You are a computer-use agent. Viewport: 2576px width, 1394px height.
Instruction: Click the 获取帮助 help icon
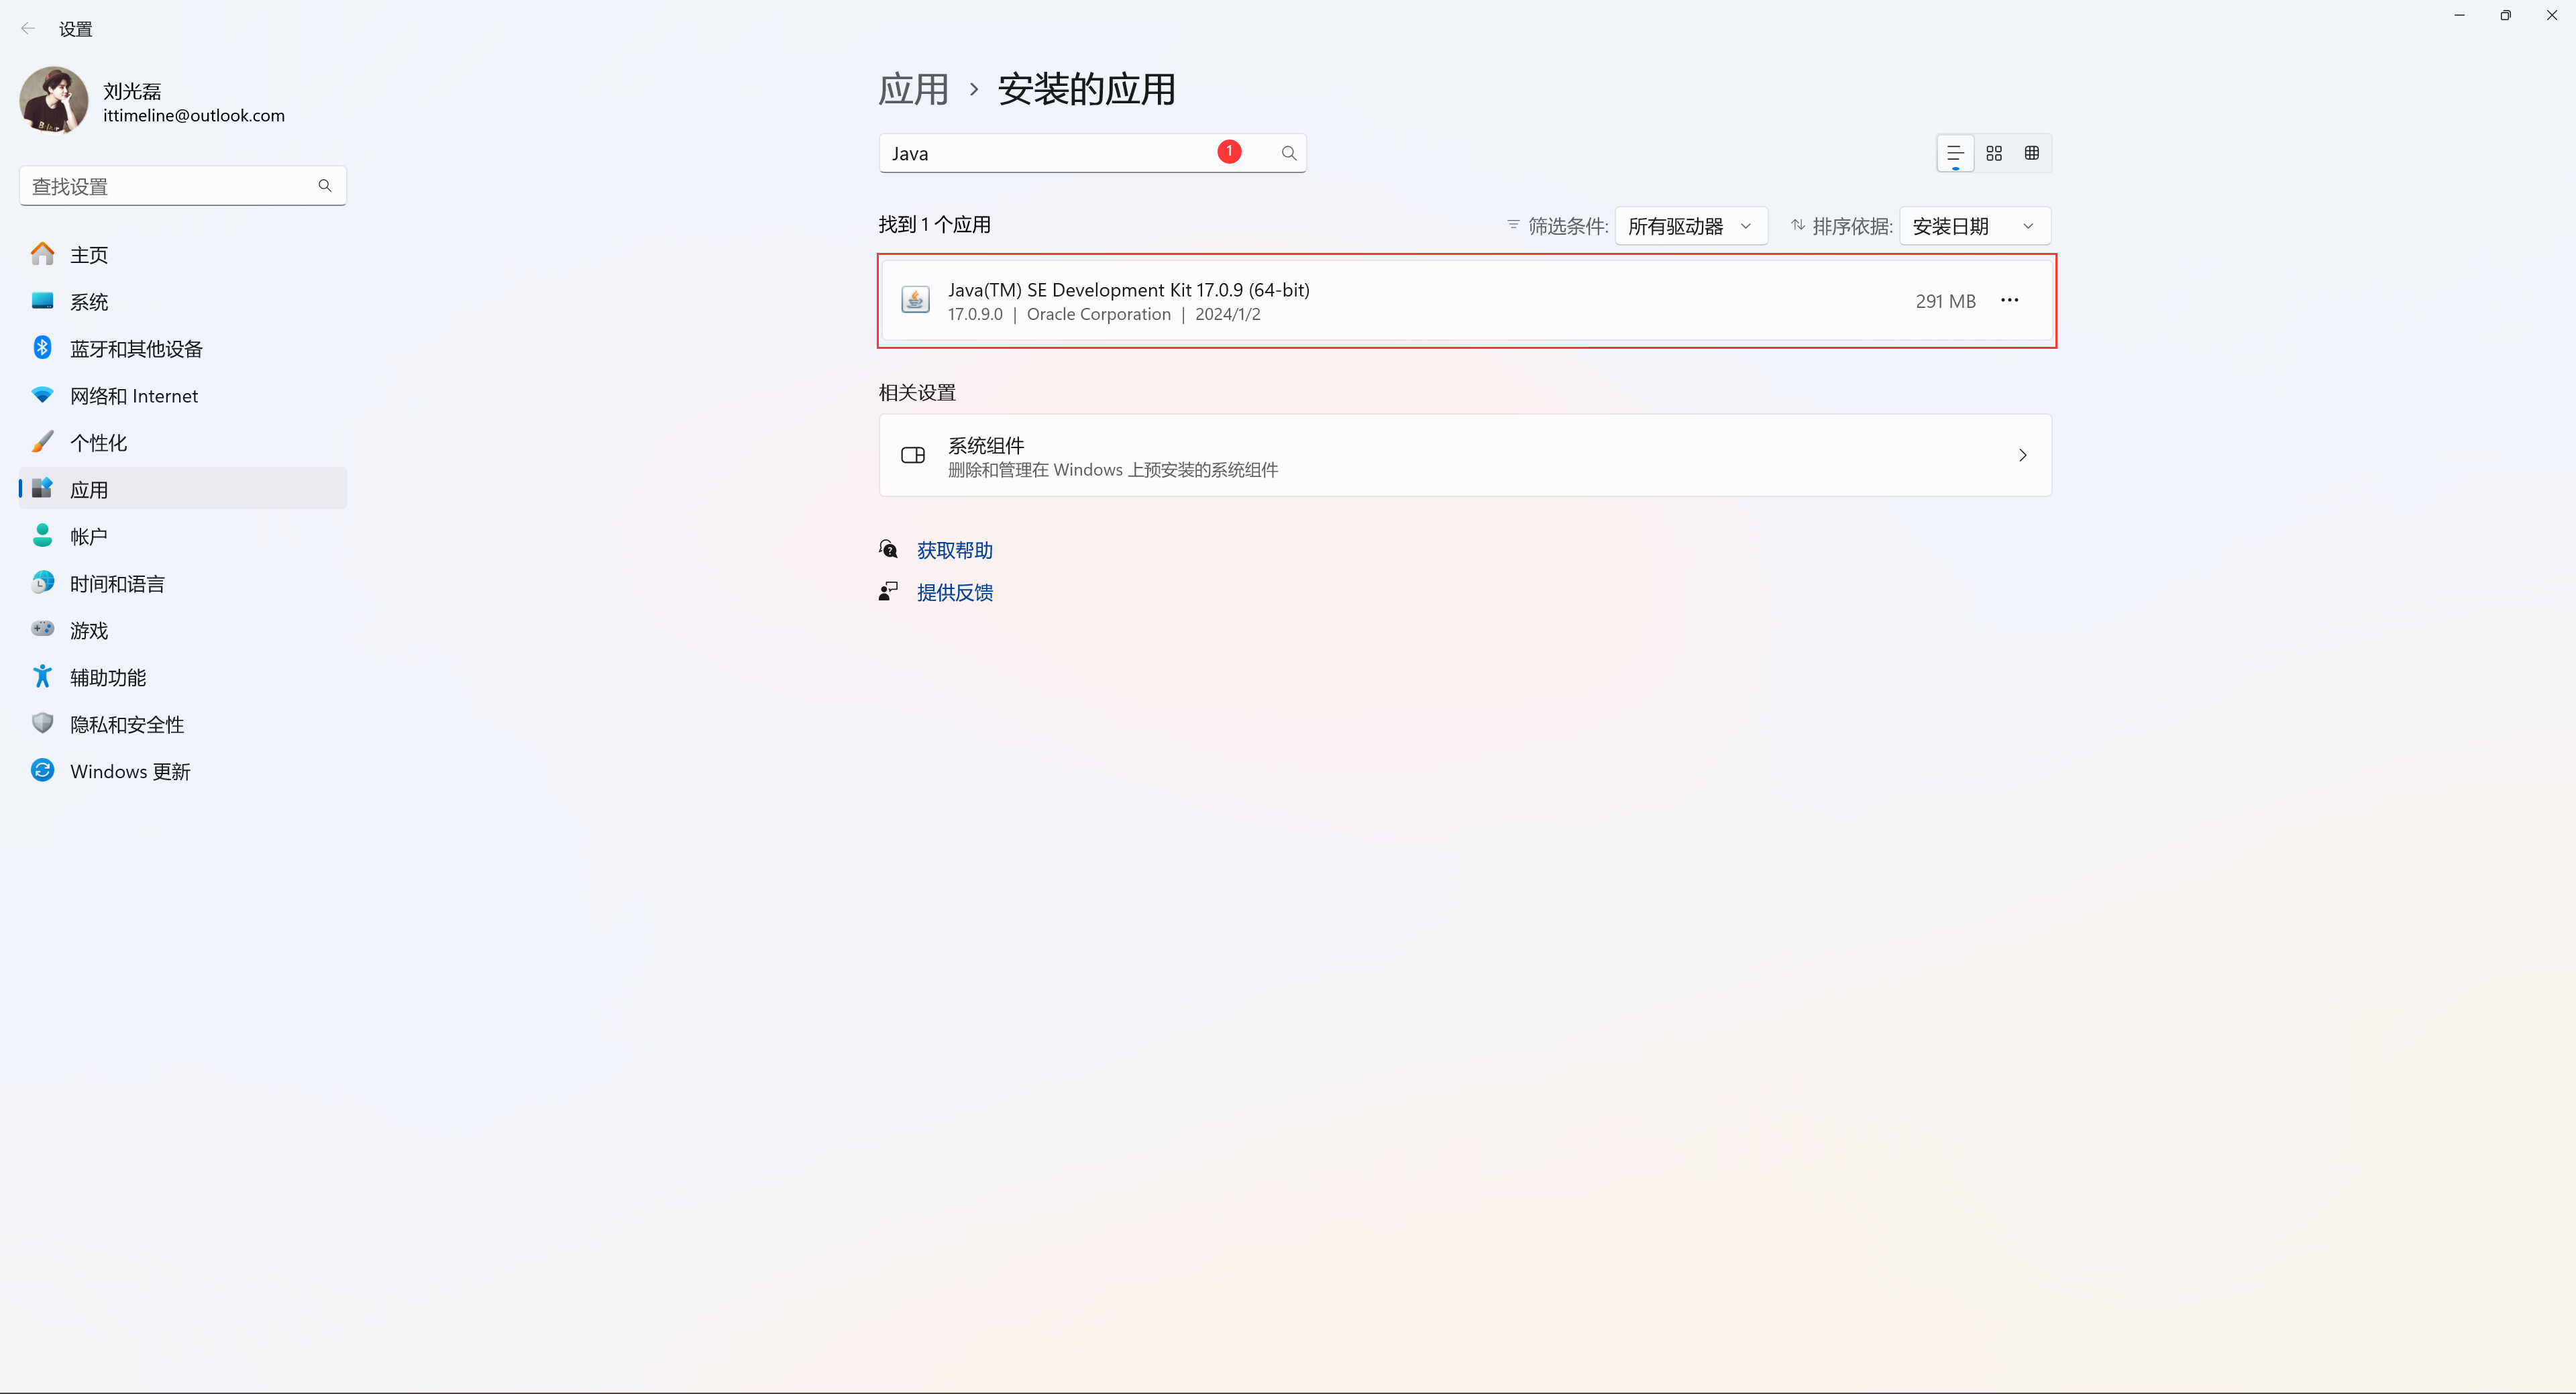click(888, 549)
